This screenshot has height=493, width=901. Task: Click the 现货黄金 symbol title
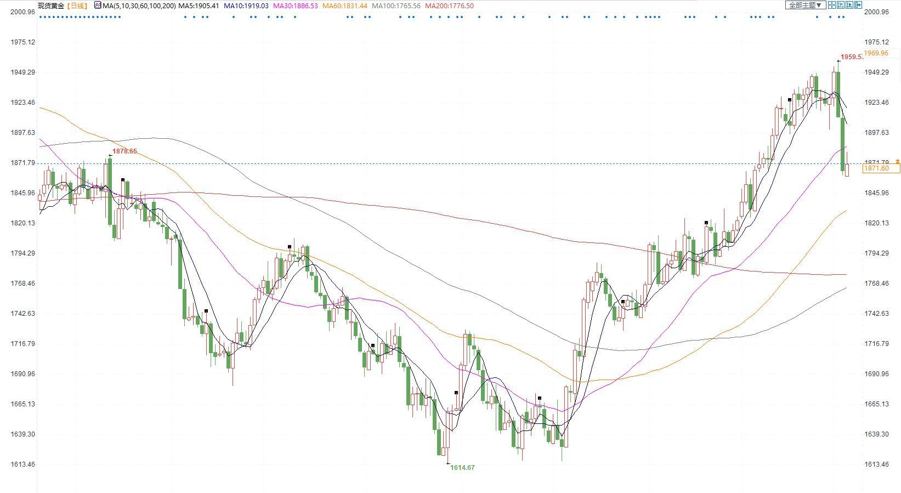click(50, 6)
